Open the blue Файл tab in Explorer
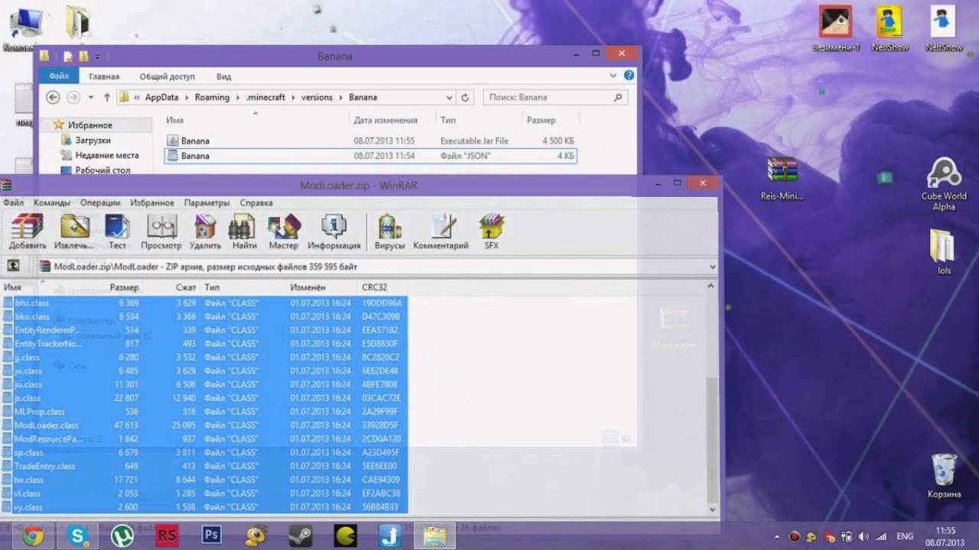Screen dimensions: 979x550 coord(59,76)
